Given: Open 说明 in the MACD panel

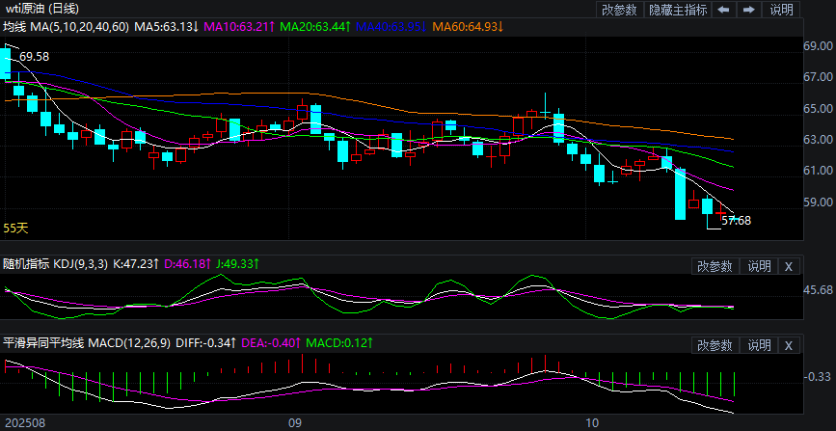Looking at the screenshot, I should (x=759, y=345).
